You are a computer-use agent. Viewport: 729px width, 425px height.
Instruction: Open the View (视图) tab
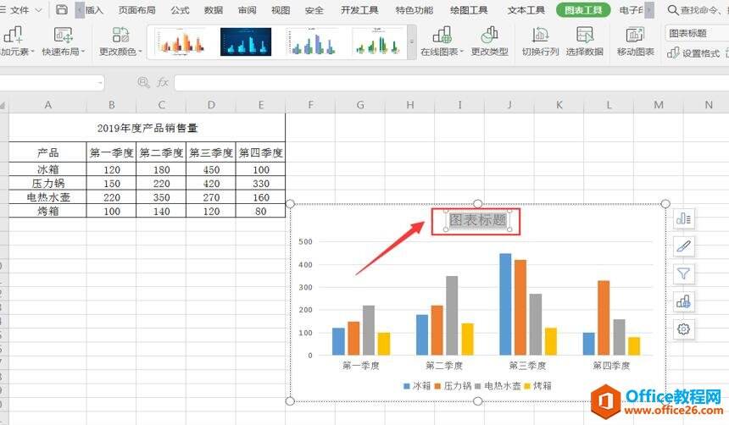(x=281, y=10)
